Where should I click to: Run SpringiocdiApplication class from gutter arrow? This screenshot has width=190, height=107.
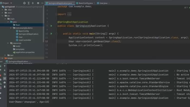coord(51,26)
